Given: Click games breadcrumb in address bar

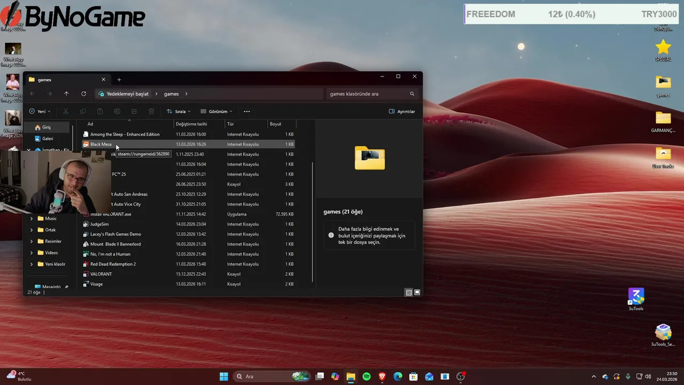Looking at the screenshot, I should tap(172, 94).
